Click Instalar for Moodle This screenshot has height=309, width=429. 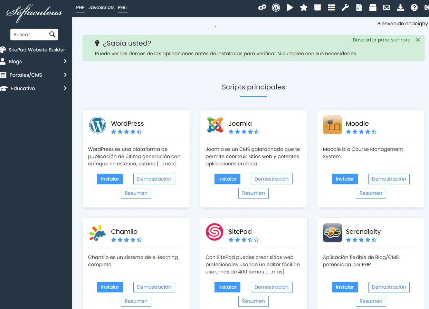345,179
